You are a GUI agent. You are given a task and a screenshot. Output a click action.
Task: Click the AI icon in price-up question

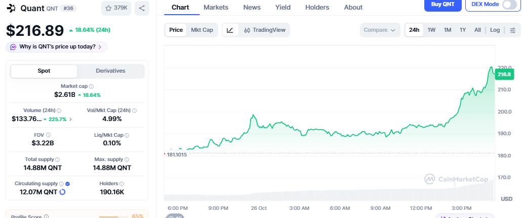[13, 47]
